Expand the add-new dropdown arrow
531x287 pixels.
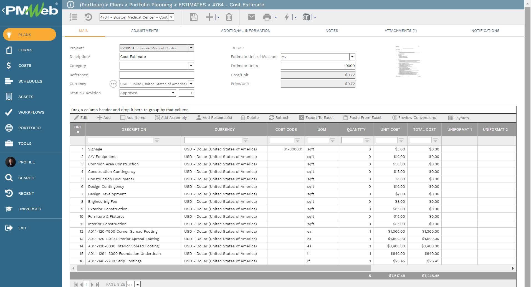coord(218,17)
